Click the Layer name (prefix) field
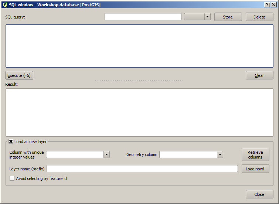279x204 pixels. click(142, 169)
